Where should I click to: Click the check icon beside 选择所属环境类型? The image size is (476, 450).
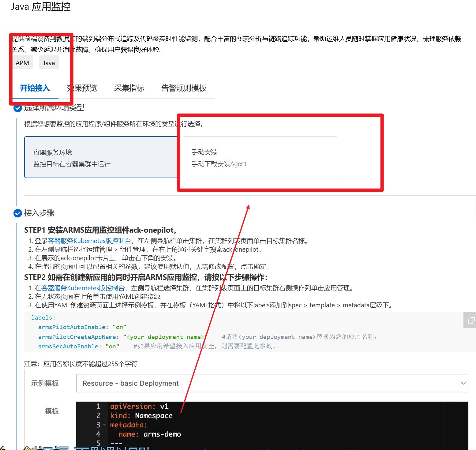click(18, 108)
